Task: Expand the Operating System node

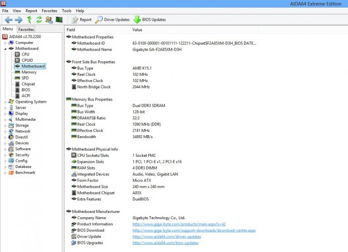Action: (5, 102)
